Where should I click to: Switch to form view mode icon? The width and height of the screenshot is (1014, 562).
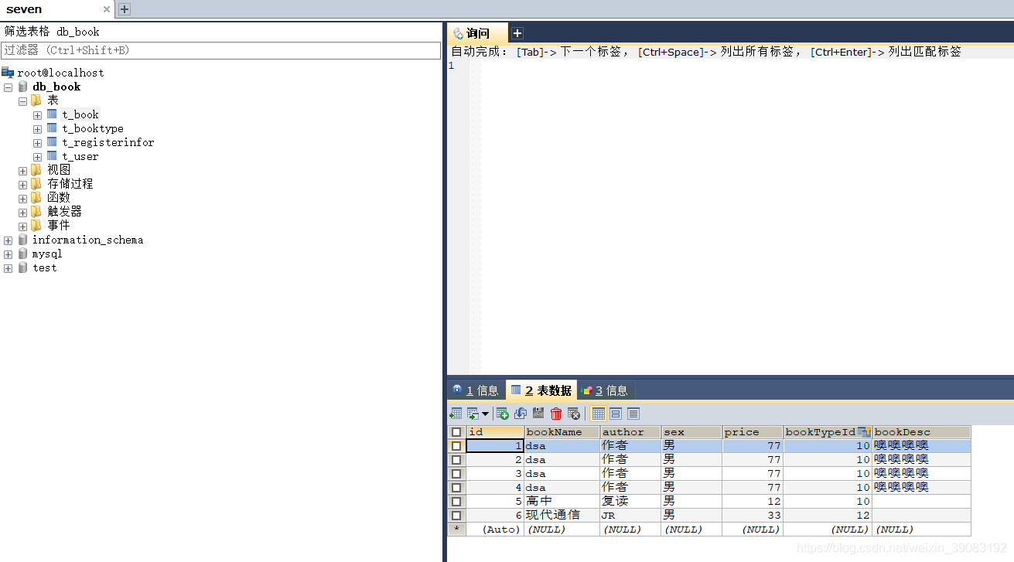[616, 414]
